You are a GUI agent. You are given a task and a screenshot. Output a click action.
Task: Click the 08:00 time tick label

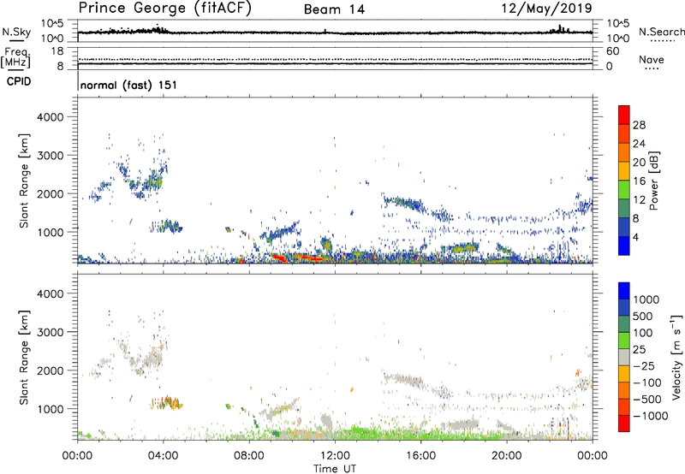click(x=248, y=456)
